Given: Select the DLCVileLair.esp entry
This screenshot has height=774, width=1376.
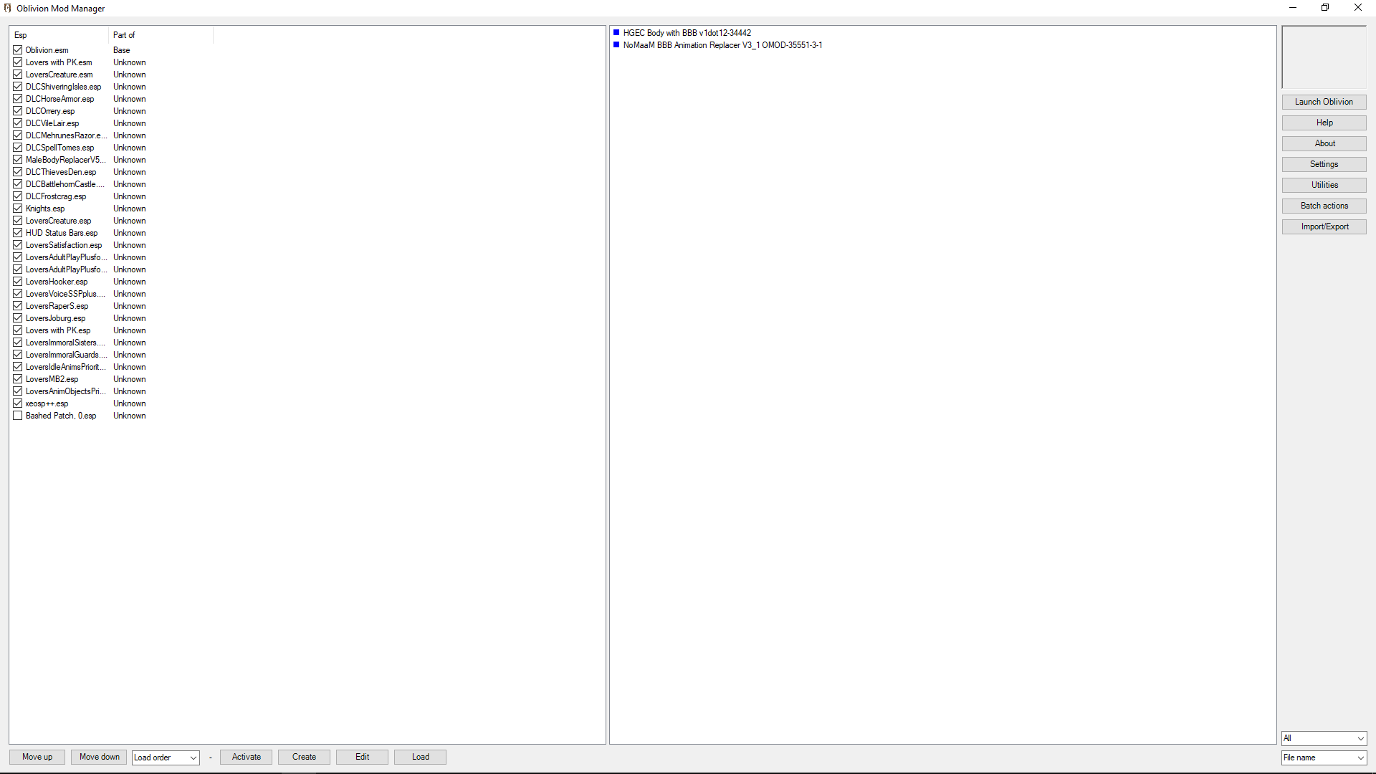Looking at the screenshot, I should (x=52, y=123).
